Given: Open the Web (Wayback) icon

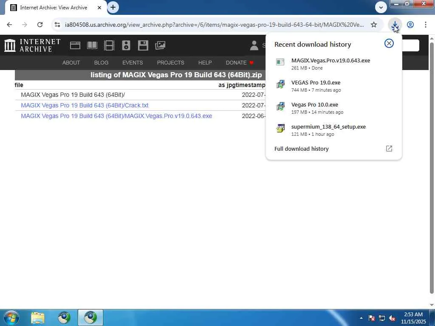Looking at the screenshot, I should (75, 45).
